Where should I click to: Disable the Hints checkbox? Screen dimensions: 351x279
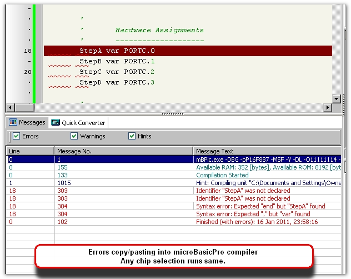click(x=132, y=136)
